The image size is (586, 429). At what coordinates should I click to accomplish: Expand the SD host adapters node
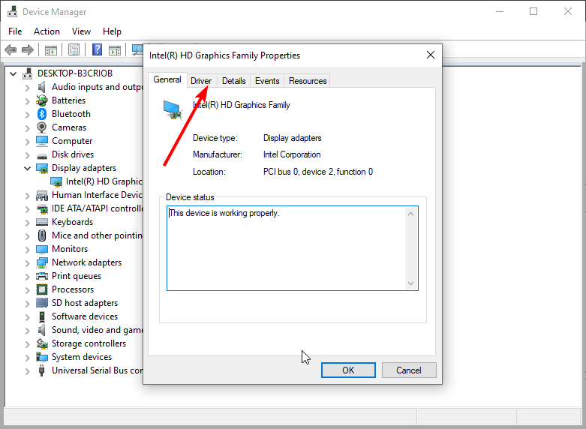[27, 303]
